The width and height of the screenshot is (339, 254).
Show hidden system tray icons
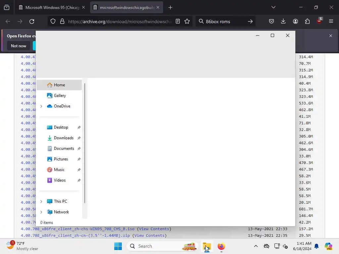[256, 246]
